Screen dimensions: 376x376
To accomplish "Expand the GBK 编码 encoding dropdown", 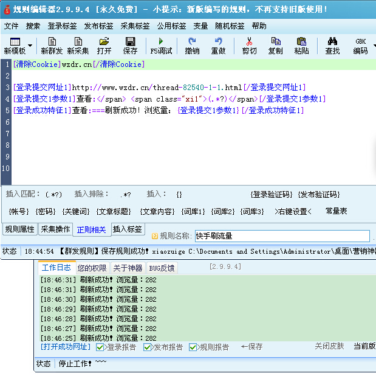I will pyautogui.click(x=374, y=46).
